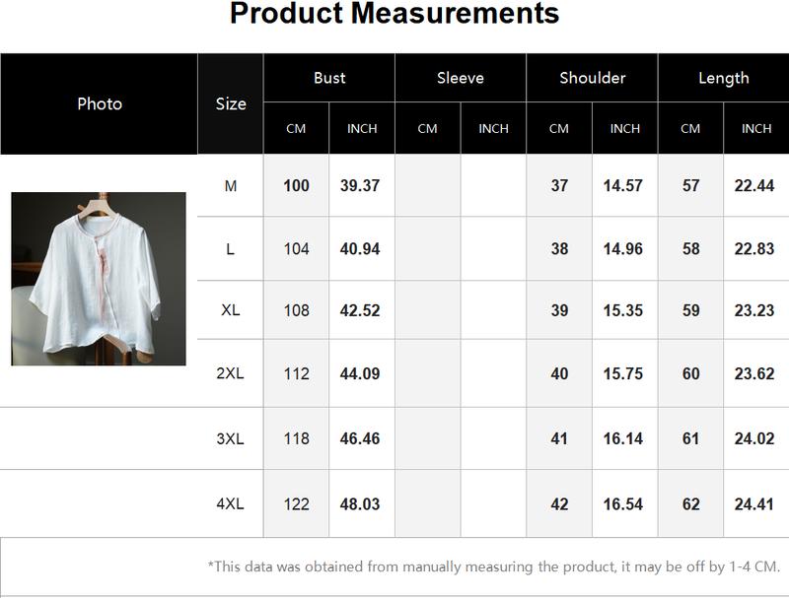The width and height of the screenshot is (789, 598).
Task: Select the Shoulder header cell
Action: click(593, 78)
